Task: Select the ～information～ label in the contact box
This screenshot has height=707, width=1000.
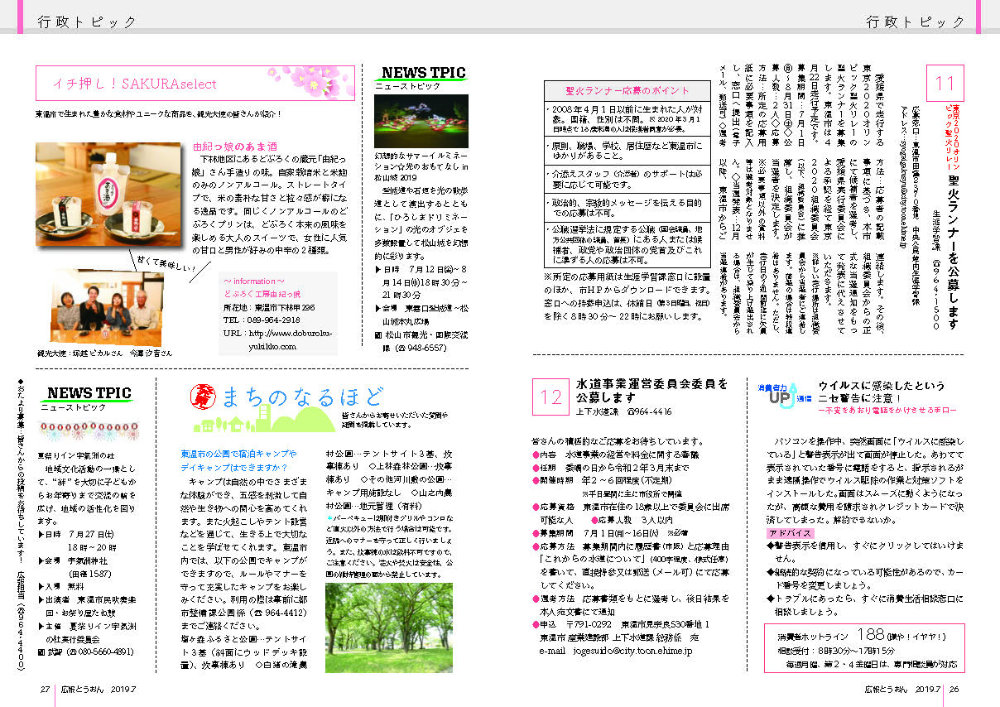Action: tap(254, 281)
